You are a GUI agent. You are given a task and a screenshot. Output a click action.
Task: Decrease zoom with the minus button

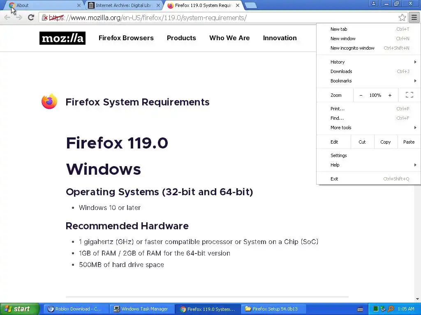point(361,95)
